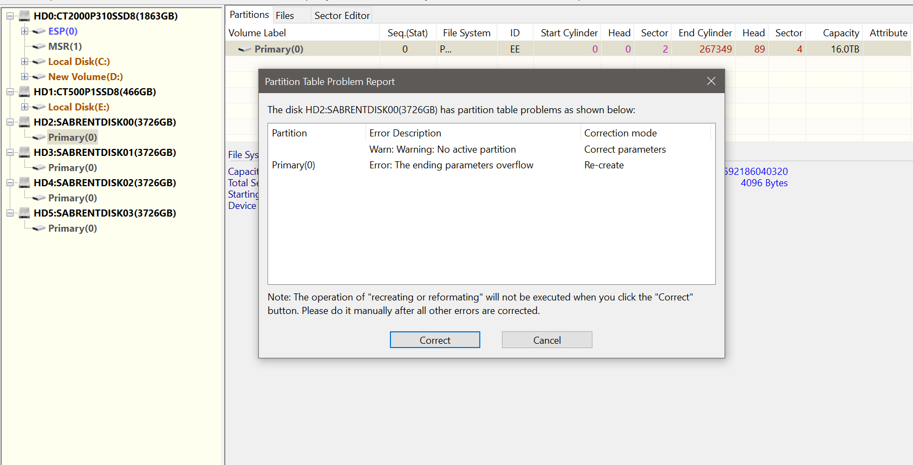Open the Sector Editor tab
The height and width of the screenshot is (465, 913).
coord(342,16)
